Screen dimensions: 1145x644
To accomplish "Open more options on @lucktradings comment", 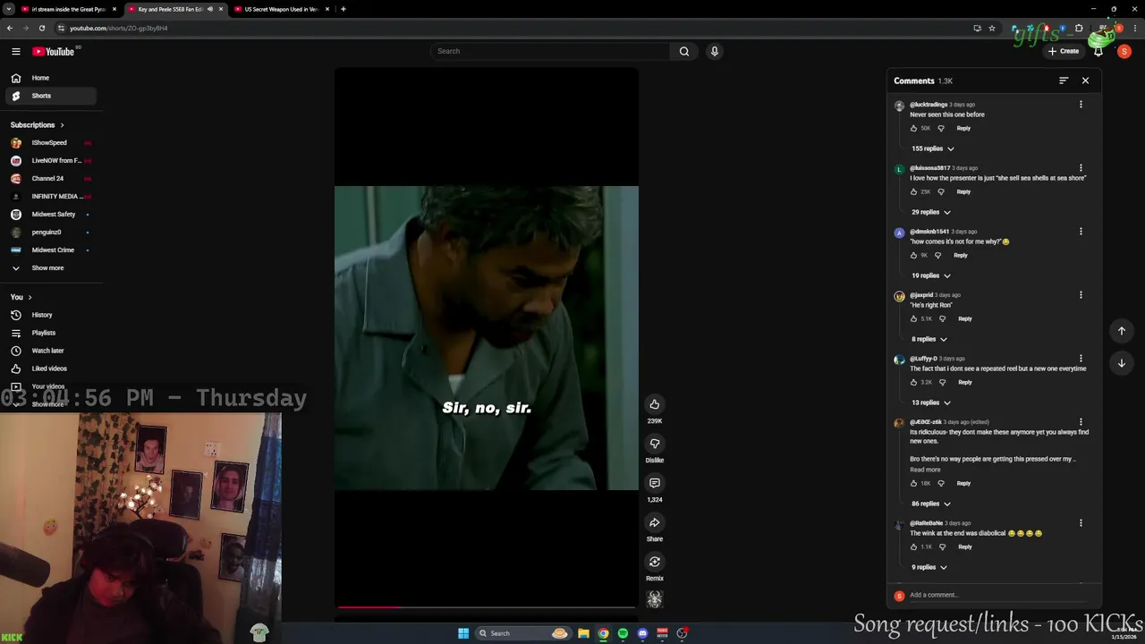I will click(1081, 105).
